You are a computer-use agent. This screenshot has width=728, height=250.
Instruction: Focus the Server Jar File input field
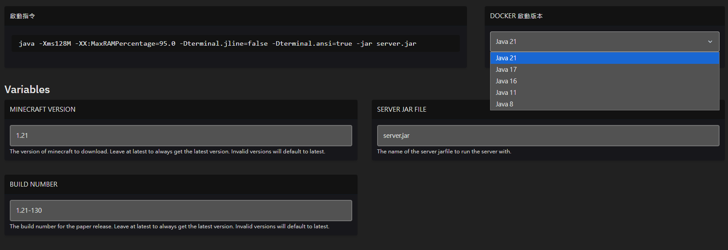547,136
